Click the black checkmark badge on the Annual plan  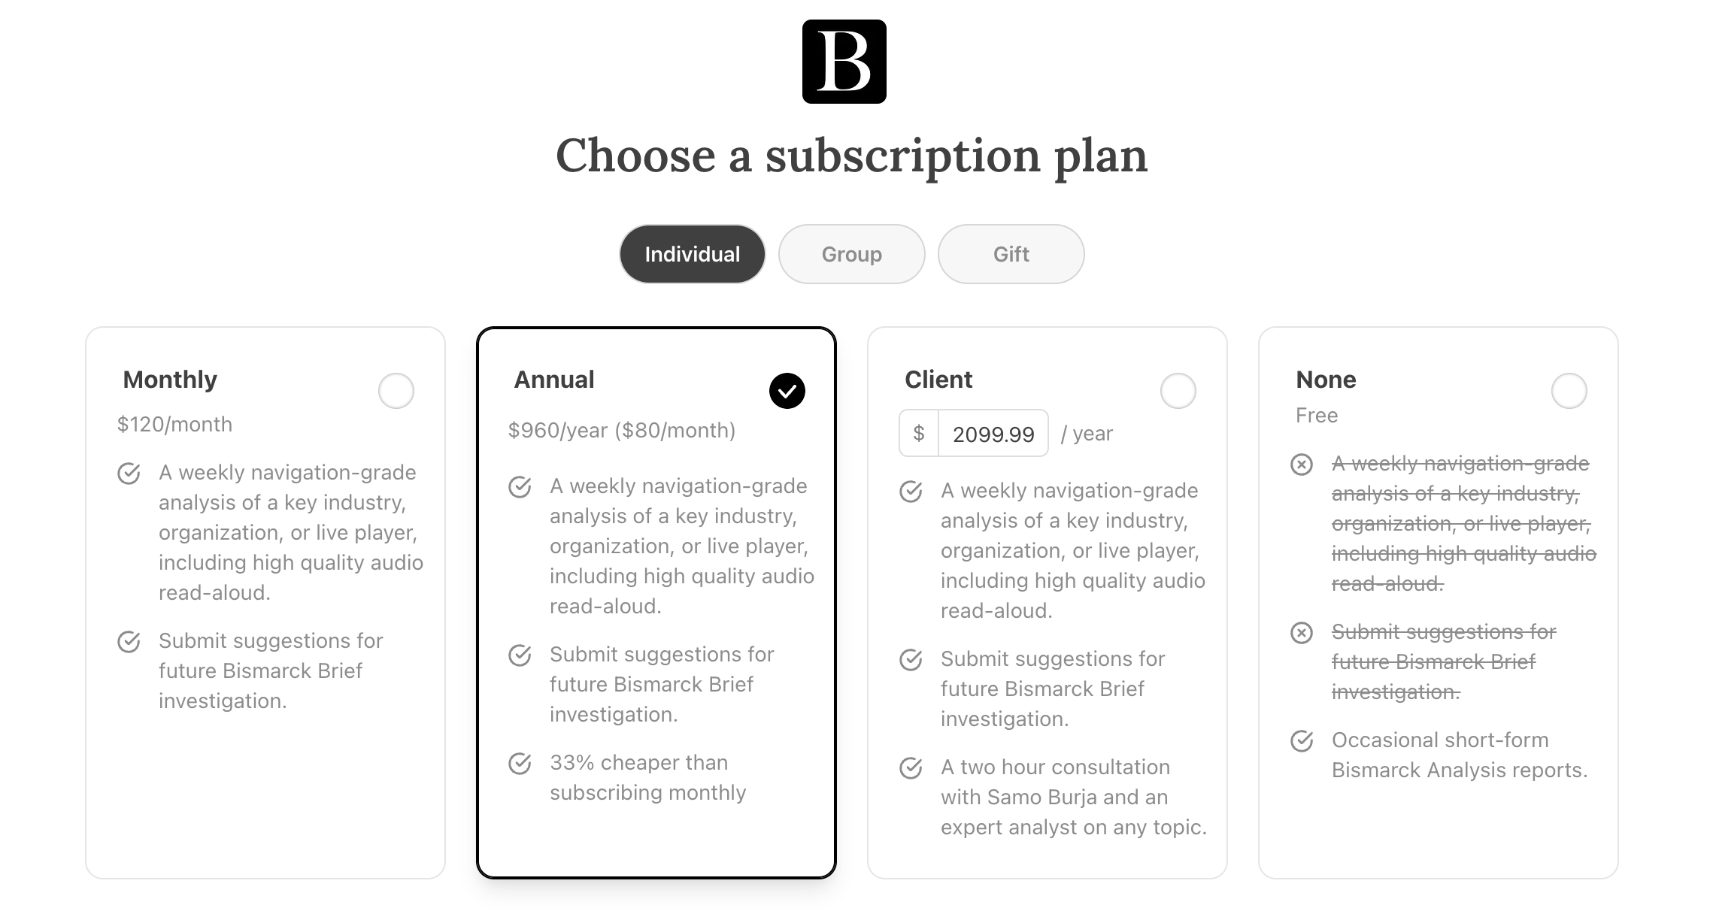787,390
